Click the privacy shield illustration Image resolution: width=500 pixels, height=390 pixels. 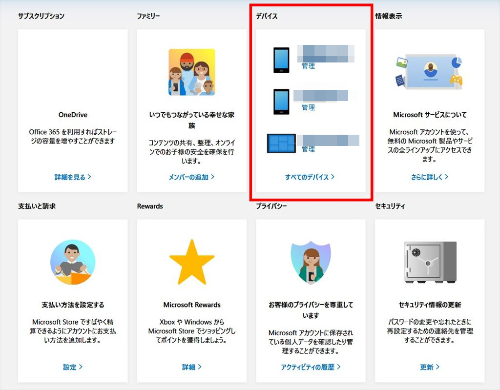pos(311,262)
